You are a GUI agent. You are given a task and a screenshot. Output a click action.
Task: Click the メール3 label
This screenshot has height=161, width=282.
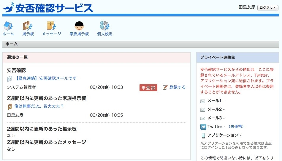tap(215, 118)
